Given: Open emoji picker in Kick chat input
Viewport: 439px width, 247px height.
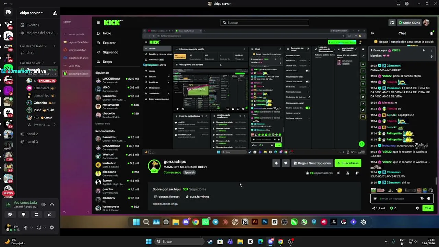Looking at the screenshot, I should coord(429,198).
